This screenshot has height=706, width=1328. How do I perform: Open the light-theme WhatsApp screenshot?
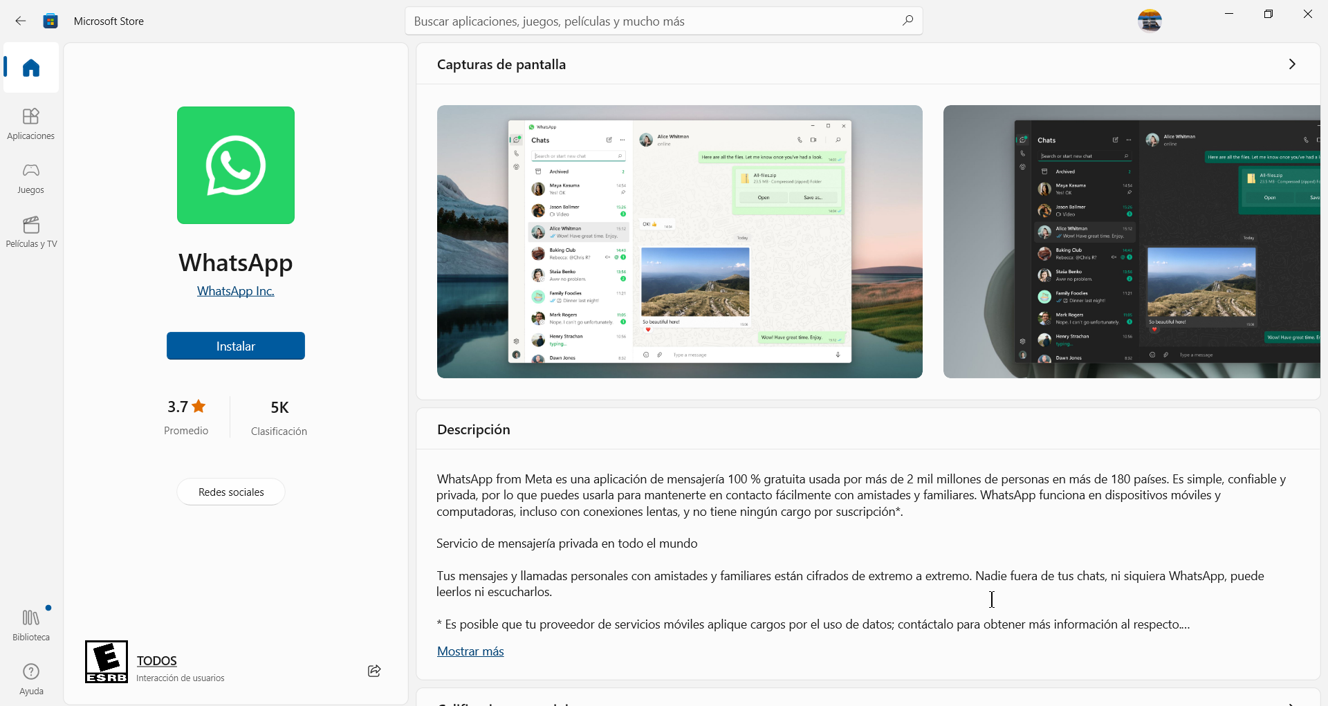pyautogui.click(x=679, y=241)
